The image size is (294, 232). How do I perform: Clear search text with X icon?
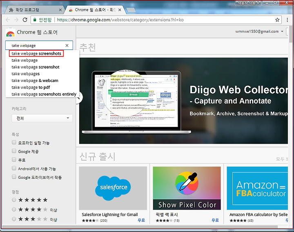pyautogui.click(x=67, y=45)
